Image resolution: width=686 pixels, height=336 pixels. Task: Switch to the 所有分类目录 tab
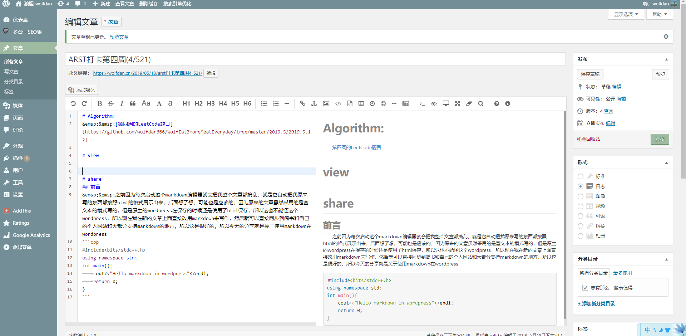pyautogui.click(x=594, y=273)
